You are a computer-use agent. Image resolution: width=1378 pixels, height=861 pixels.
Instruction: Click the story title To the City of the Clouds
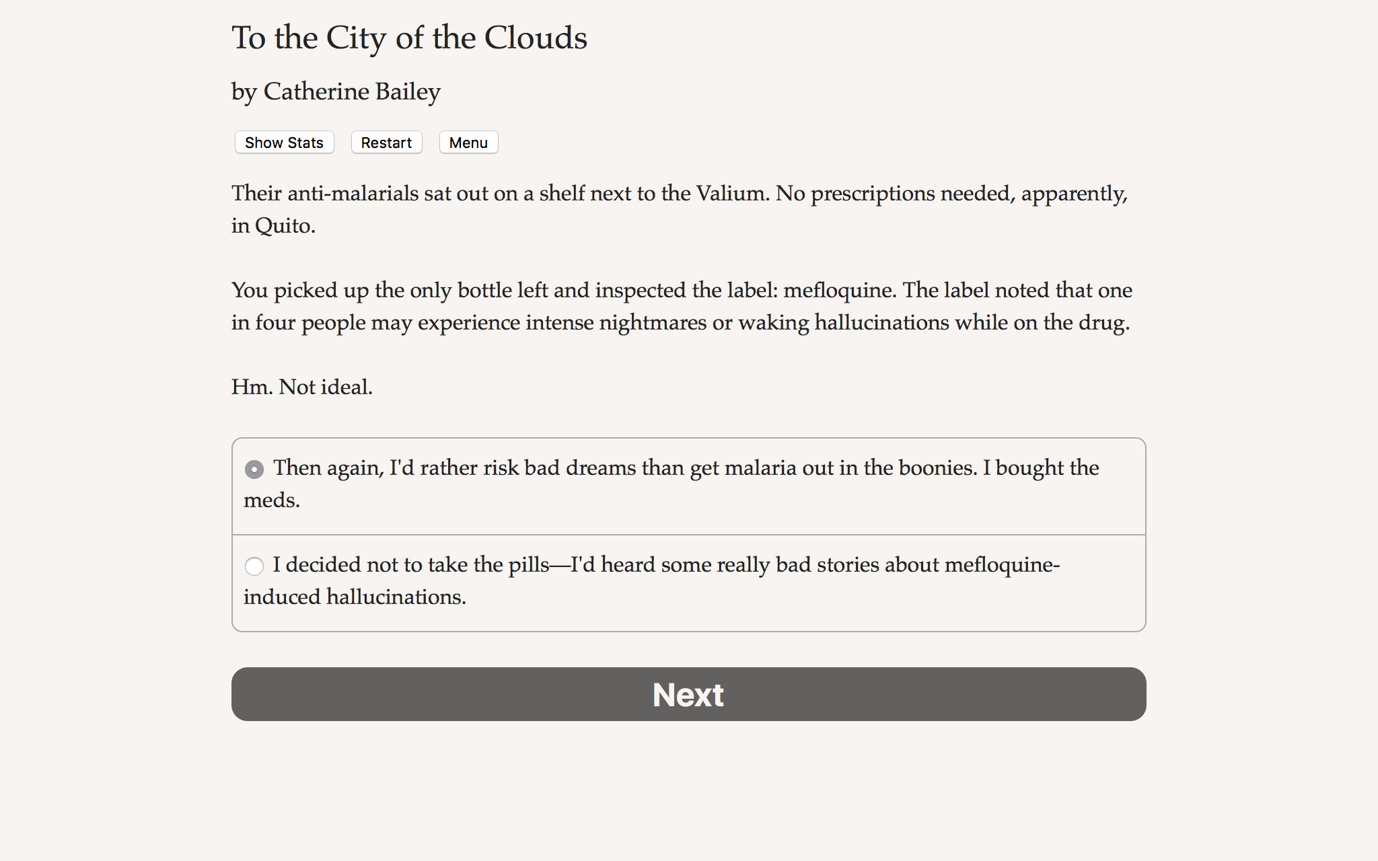pos(408,38)
